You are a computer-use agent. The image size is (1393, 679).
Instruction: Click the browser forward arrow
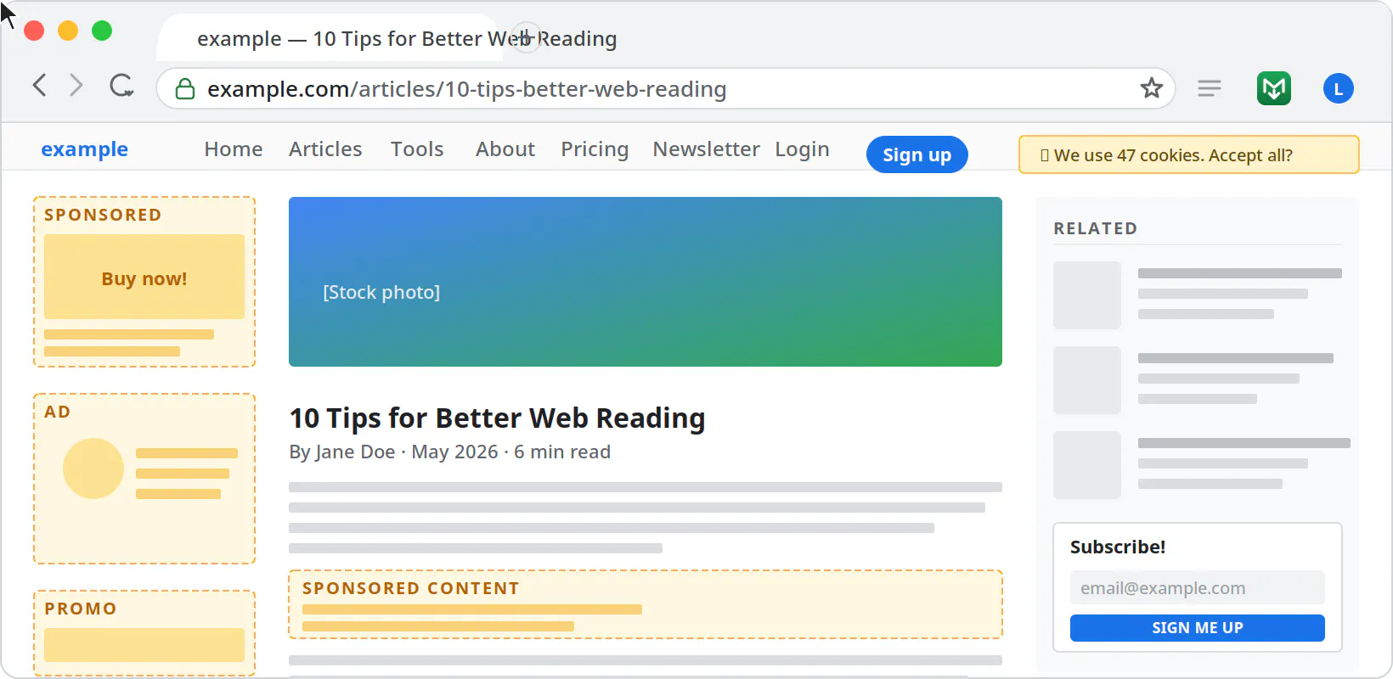coord(76,85)
